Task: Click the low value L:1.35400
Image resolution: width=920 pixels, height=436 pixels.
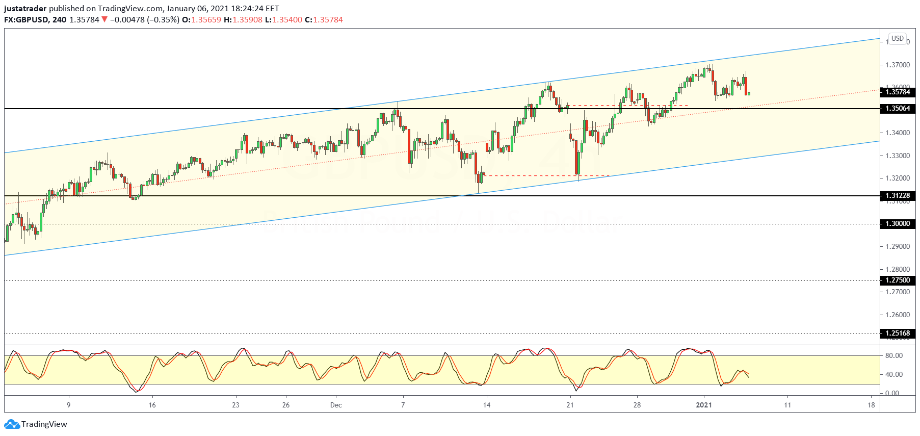Action: 283,20
